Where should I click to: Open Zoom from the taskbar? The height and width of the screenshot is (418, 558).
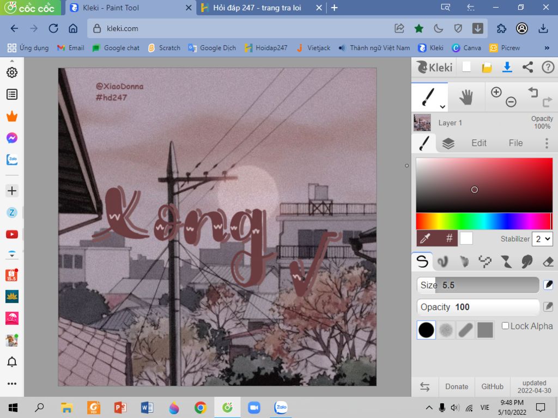[x=254, y=407]
